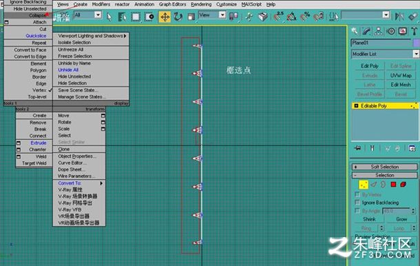The width and height of the screenshot is (420, 266).
Task: Select Edge sub-object level icon
Action: pyautogui.click(x=374, y=185)
